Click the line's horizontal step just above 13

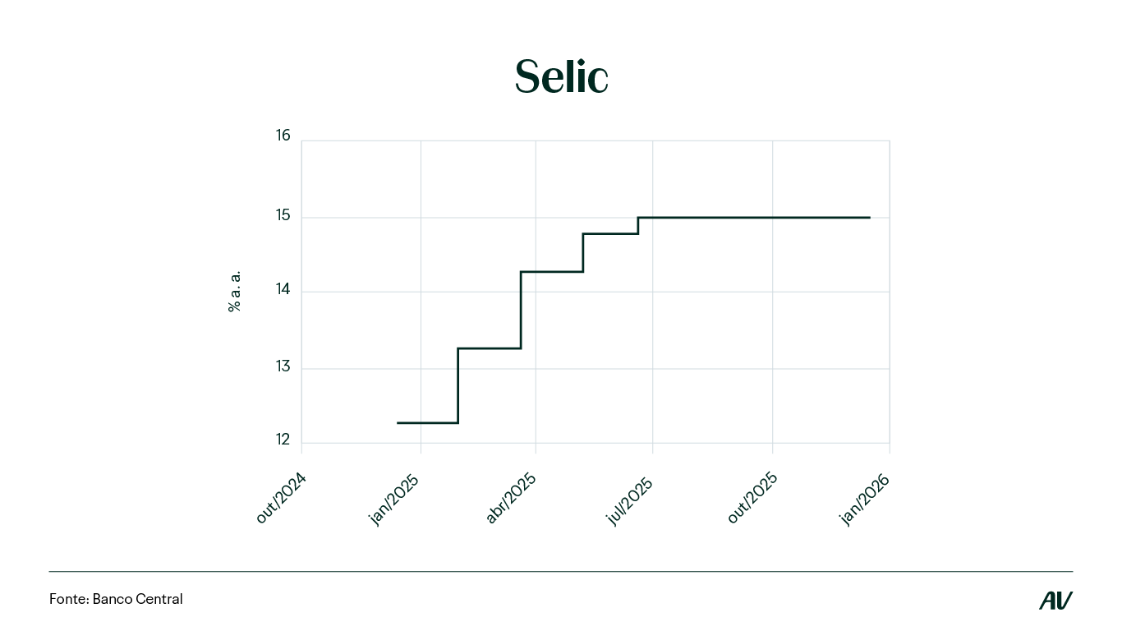tap(489, 348)
